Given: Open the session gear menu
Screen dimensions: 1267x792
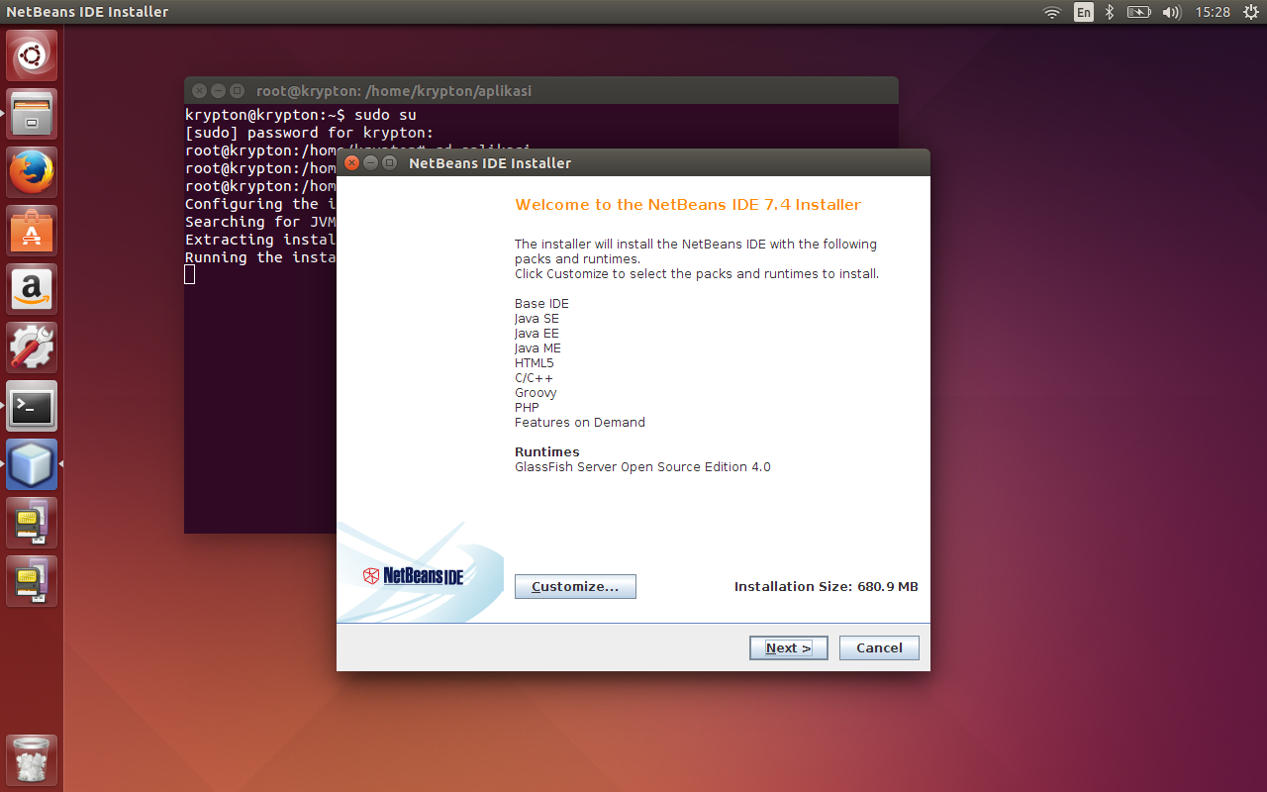Looking at the screenshot, I should 1251,13.
